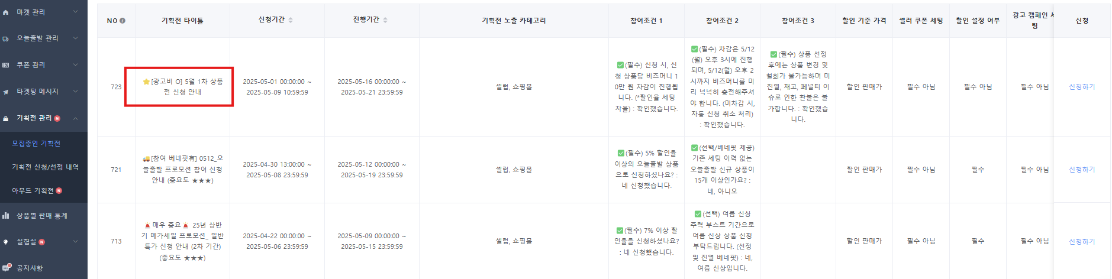
Task: Select the 모집중인 기획전 submenu item
Action: tap(36, 144)
